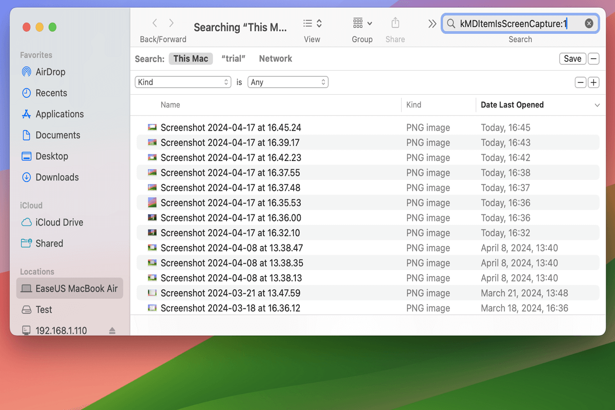Select Screenshot 2024-04-17 at 16.45.24

pos(231,128)
